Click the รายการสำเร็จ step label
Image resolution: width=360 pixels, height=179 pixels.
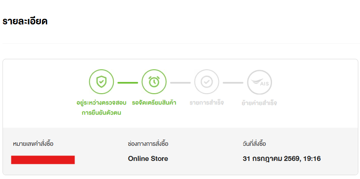207,103
